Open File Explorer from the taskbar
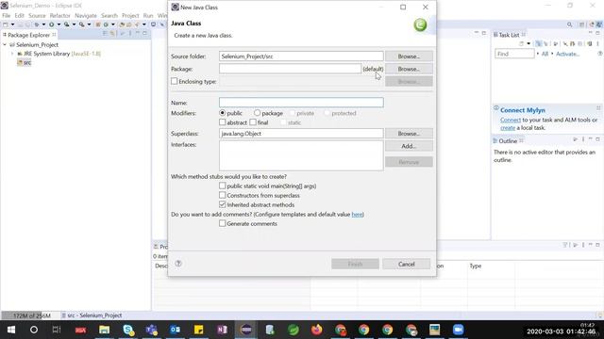 (x=105, y=330)
